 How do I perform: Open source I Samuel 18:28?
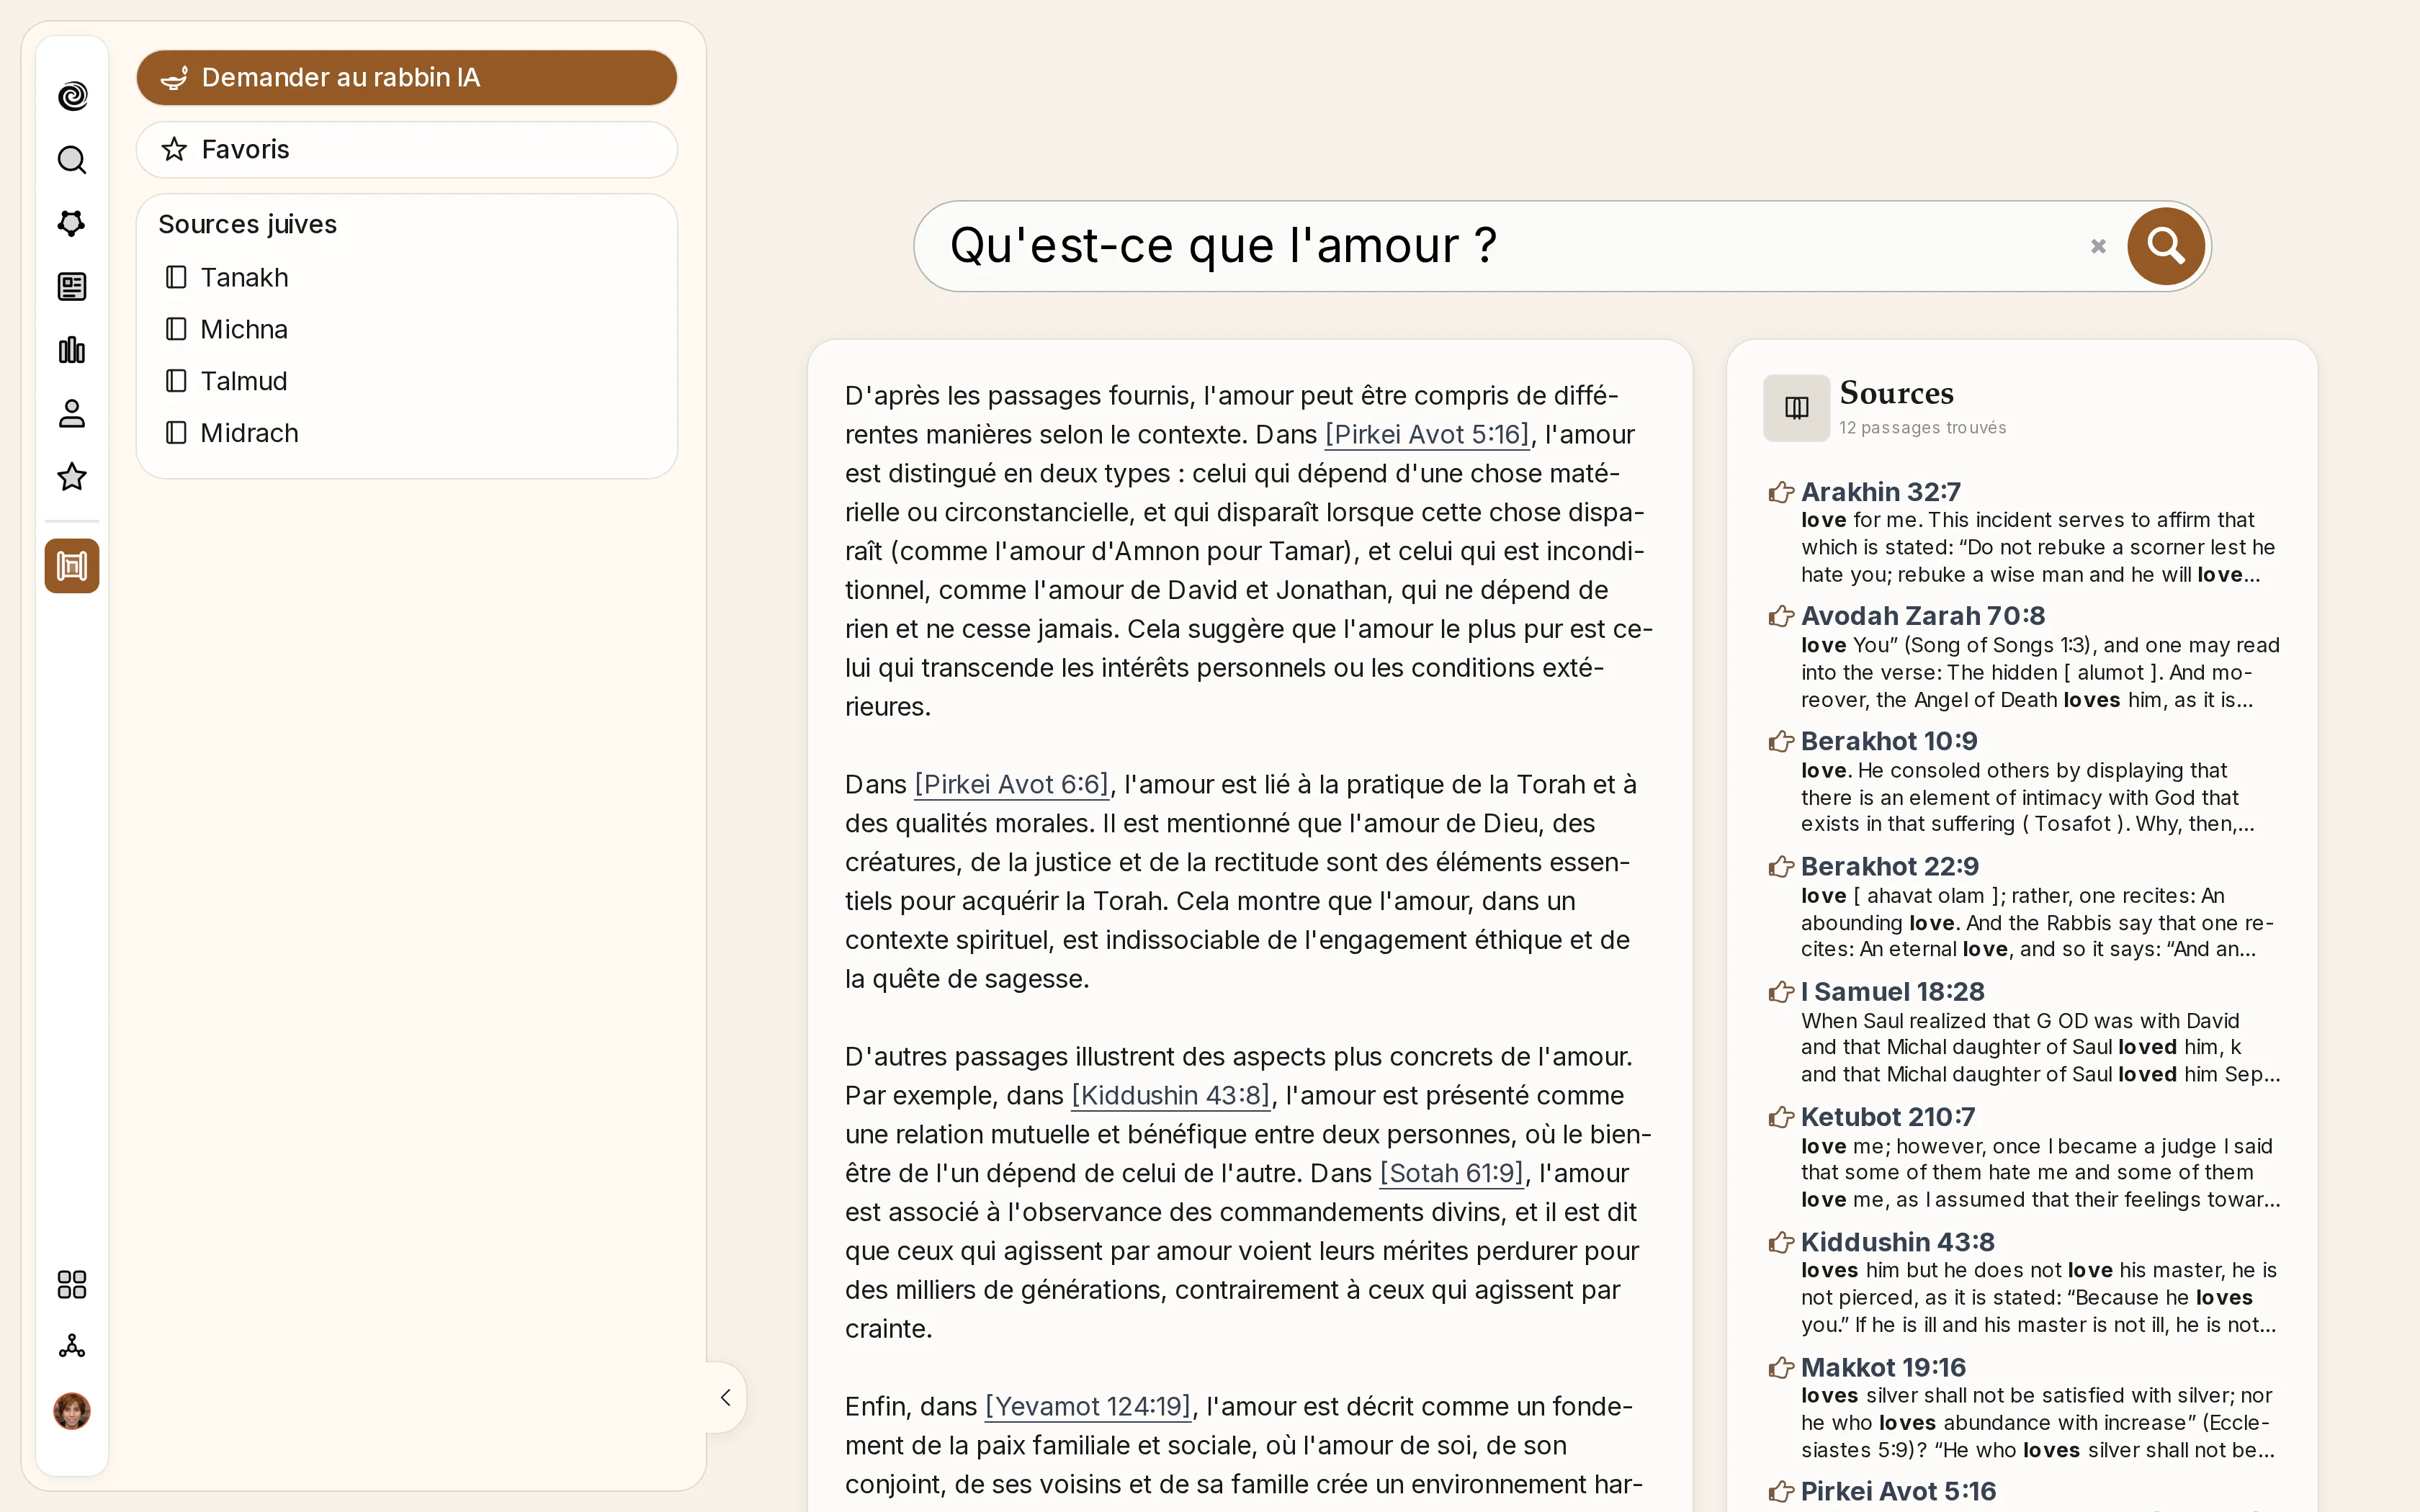tap(1893, 992)
